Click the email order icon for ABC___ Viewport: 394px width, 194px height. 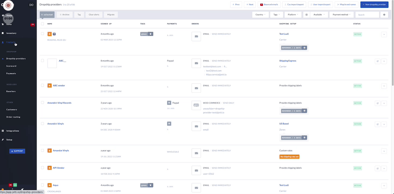tap(196, 63)
